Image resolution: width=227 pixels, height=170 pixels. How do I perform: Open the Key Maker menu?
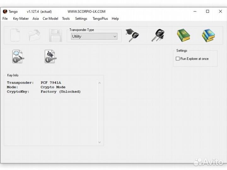(x=21, y=19)
